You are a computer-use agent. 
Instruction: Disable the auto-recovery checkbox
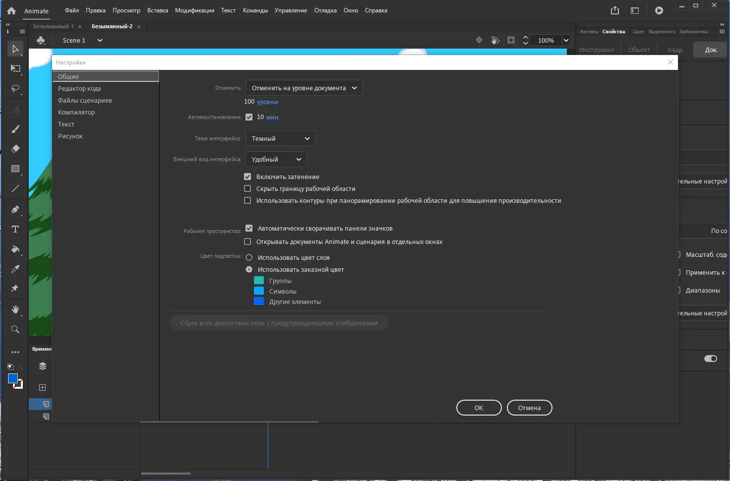[x=249, y=117]
